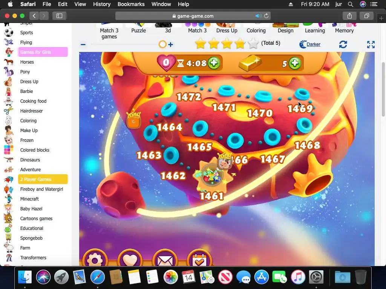Open top Dress Up category

click(227, 30)
